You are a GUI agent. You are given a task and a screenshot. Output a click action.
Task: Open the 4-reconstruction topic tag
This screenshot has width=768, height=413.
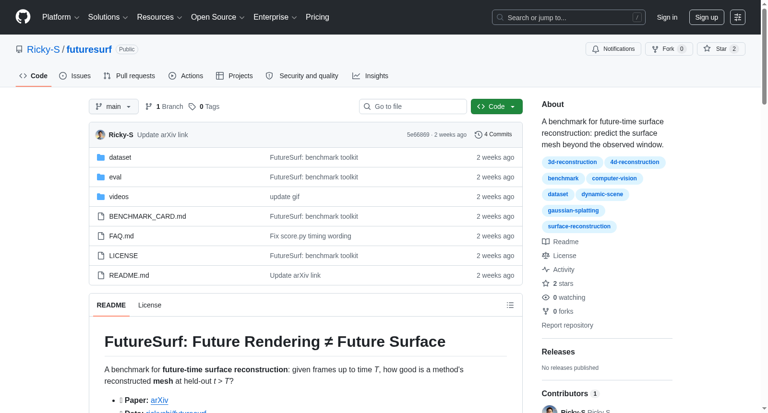coord(635,162)
